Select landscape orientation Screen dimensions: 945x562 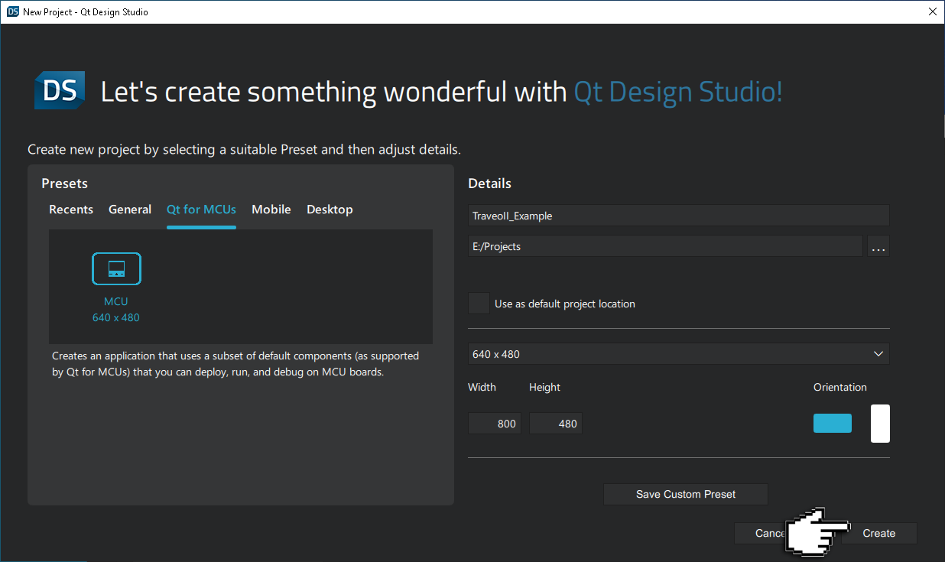pos(832,423)
